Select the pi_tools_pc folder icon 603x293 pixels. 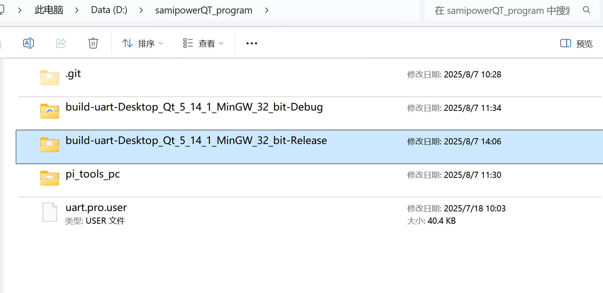[x=50, y=178]
